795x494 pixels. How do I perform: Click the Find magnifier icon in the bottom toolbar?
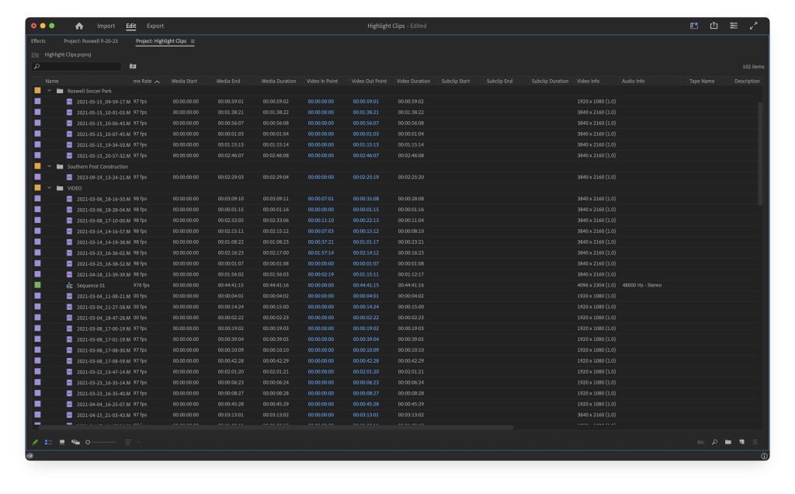pyautogui.click(x=714, y=442)
